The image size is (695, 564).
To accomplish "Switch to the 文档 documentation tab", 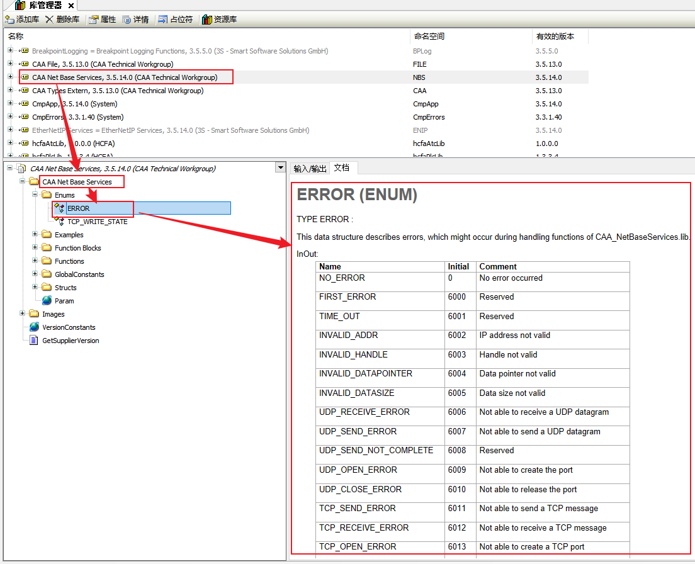I will point(341,168).
